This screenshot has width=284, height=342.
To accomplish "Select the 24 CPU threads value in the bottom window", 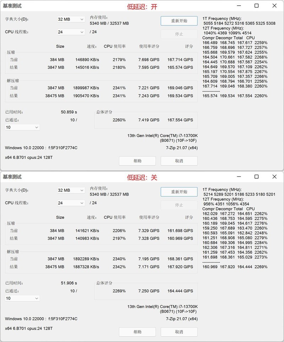I will [64, 203].
